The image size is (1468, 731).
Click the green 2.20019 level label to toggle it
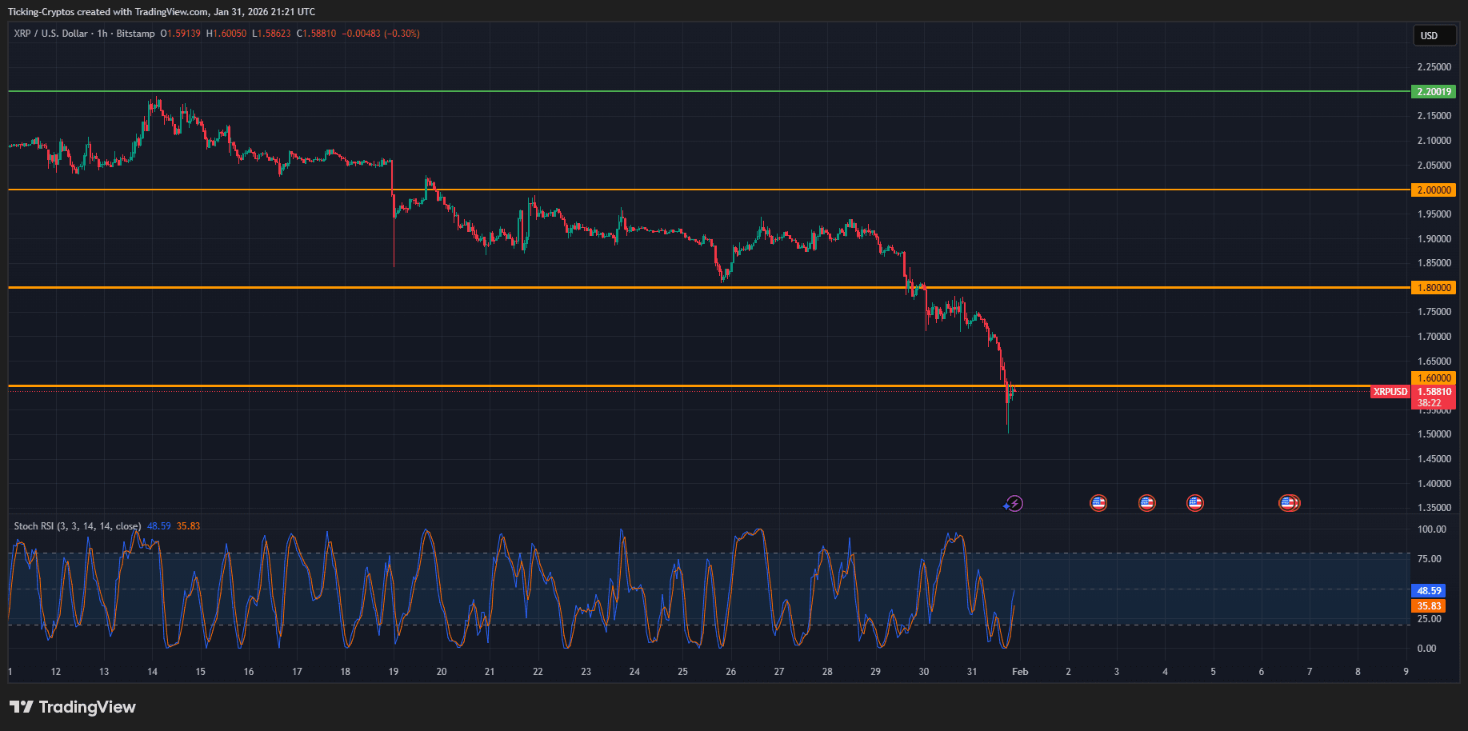tap(1433, 91)
